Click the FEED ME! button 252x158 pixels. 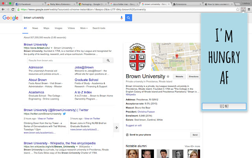pyautogui.click(x=224, y=106)
